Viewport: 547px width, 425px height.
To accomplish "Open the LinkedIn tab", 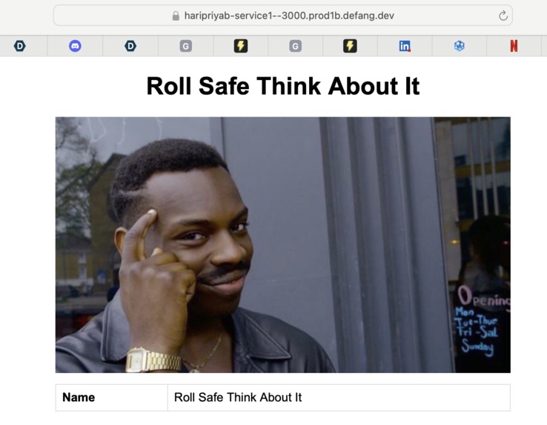I will (405, 46).
